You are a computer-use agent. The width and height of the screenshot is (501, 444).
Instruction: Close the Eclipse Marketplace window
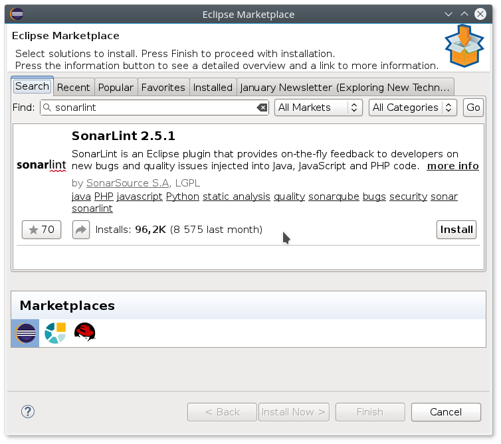[x=480, y=14]
